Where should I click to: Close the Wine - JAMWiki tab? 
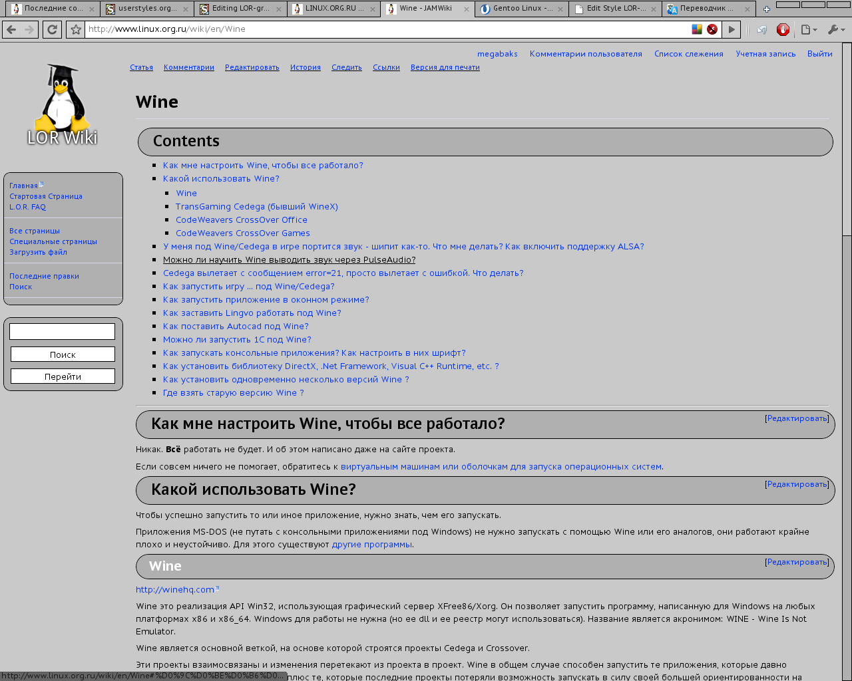tap(466, 9)
